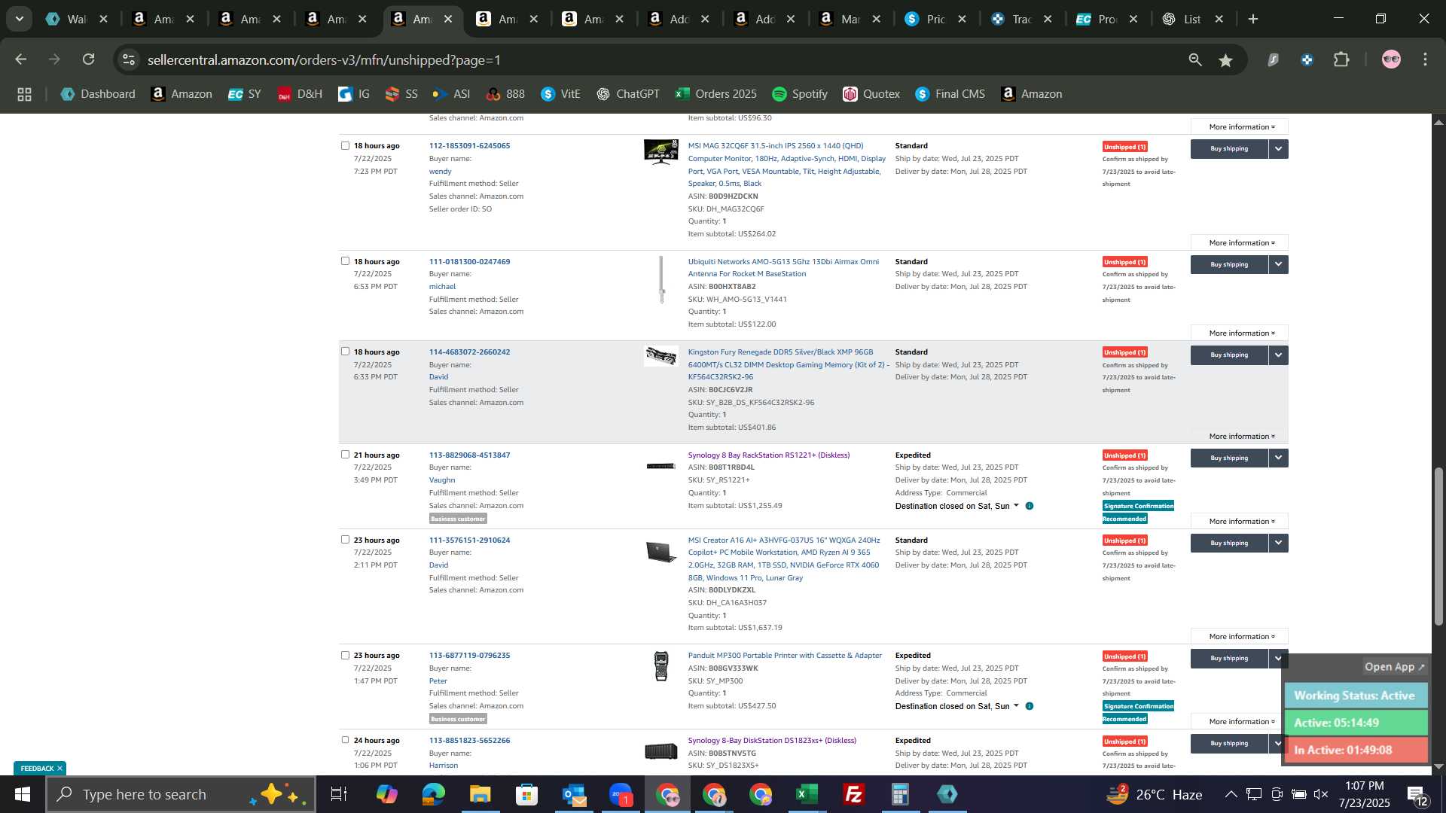Open Task View from the taskbar
The image size is (1446, 813).
point(339,794)
